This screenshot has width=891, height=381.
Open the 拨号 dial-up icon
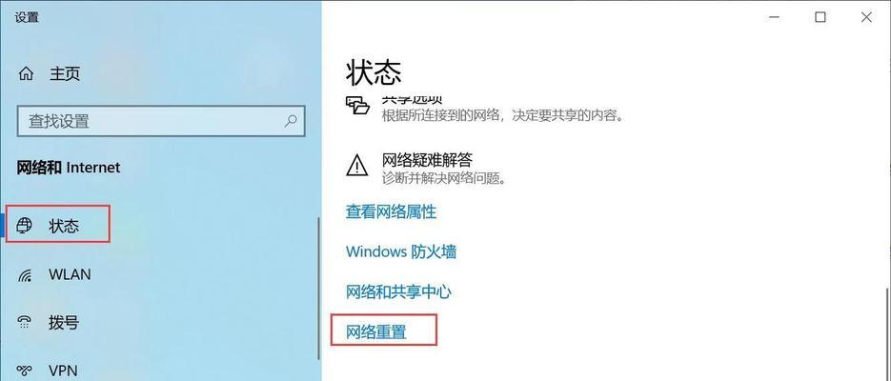click(25, 323)
